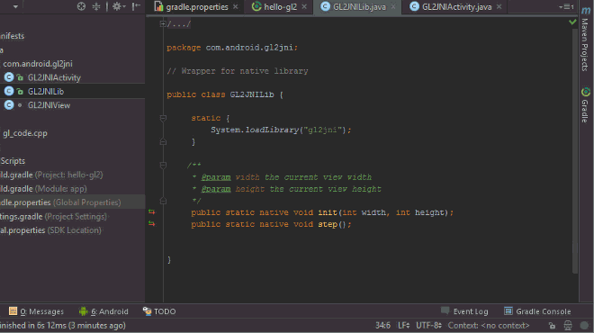Open the Gradle side panel
Viewport: 594px width, 333px height.
[585, 105]
